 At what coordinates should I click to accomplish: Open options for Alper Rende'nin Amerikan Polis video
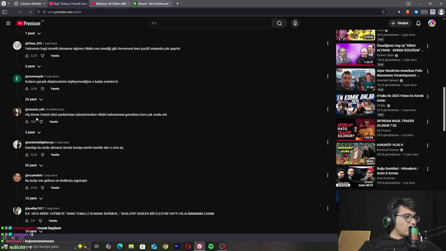[x=428, y=71]
